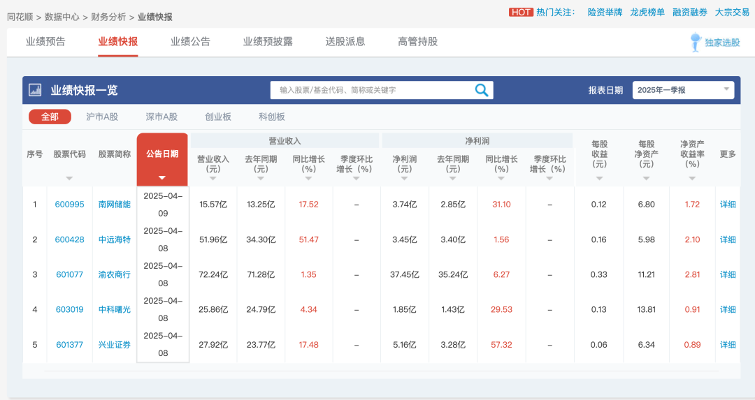This screenshot has height=400, width=755.
Task: Filter by 沪市A股
Action: pos(102,117)
